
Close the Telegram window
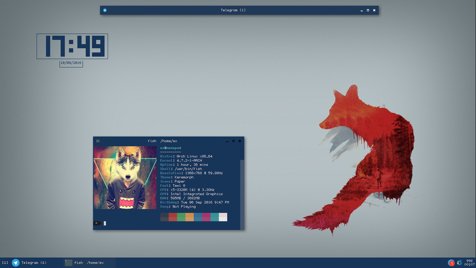(374, 10)
